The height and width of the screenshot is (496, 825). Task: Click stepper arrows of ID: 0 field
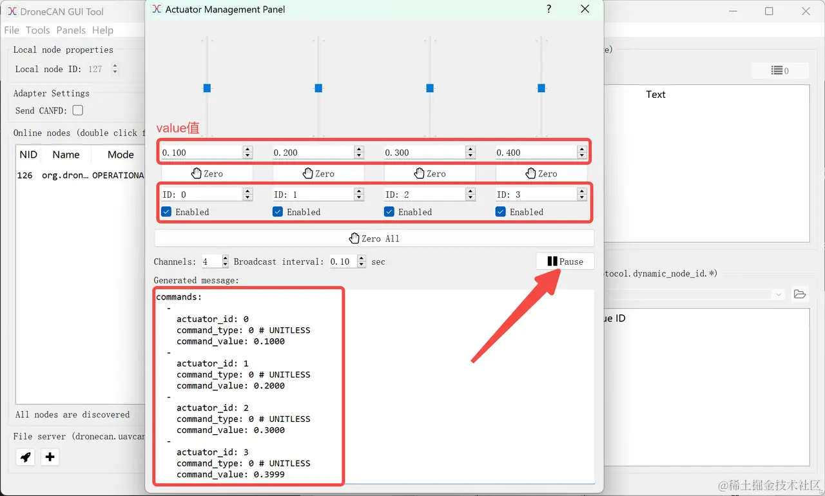tap(247, 195)
